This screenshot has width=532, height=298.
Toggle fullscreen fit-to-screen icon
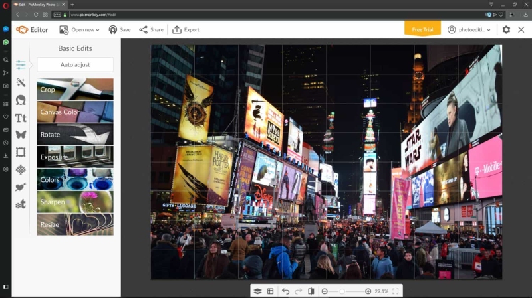pyautogui.click(x=396, y=291)
